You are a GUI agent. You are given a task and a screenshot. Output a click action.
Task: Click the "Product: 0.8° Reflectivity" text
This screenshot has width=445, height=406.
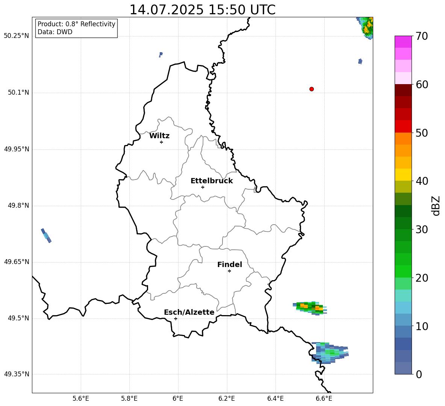76,24
